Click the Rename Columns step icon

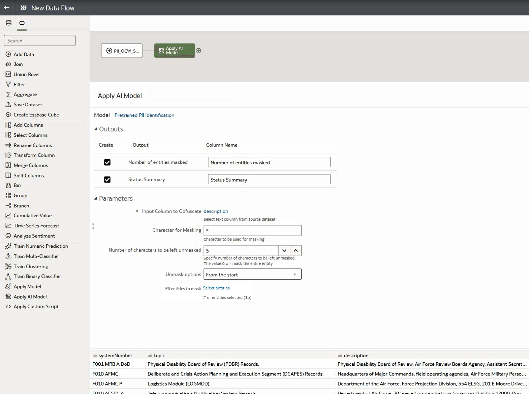8,145
